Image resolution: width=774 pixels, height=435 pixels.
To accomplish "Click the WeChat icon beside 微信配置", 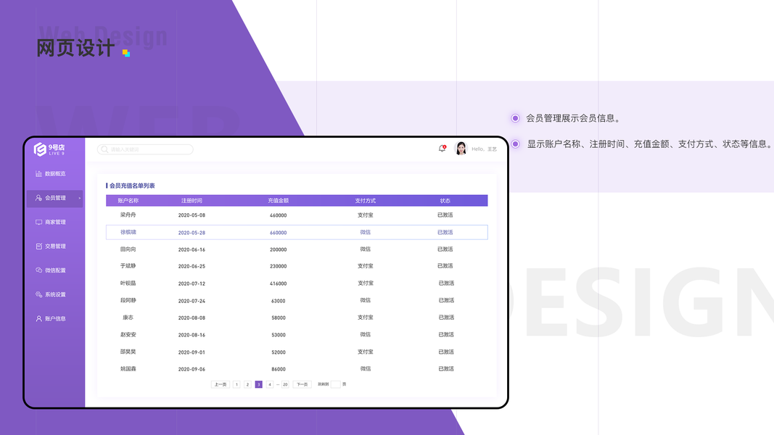I will [38, 270].
